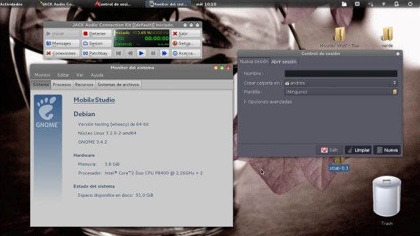Screen dimensions: 420x236
Task: Click Versión testing (wheezy) text
Action: 114,124
